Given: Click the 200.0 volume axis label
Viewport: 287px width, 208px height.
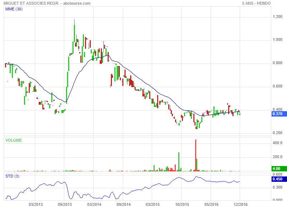Looking at the screenshot, I should click(277, 157).
